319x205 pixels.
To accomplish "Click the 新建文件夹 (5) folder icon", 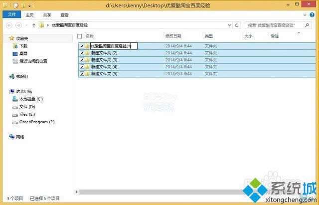I will [x=87, y=74].
